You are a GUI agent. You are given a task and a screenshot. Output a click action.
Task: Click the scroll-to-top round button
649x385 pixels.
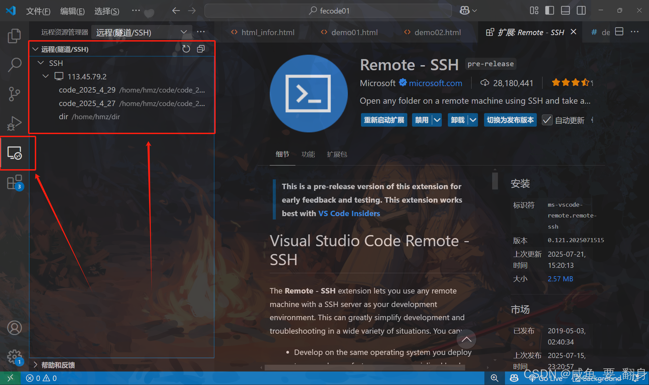[x=466, y=339]
